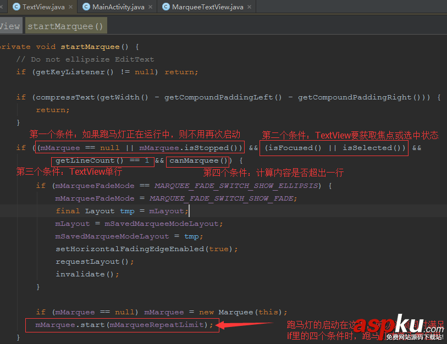
Task: Place cursor on compressText call
Action: tap(65, 97)
